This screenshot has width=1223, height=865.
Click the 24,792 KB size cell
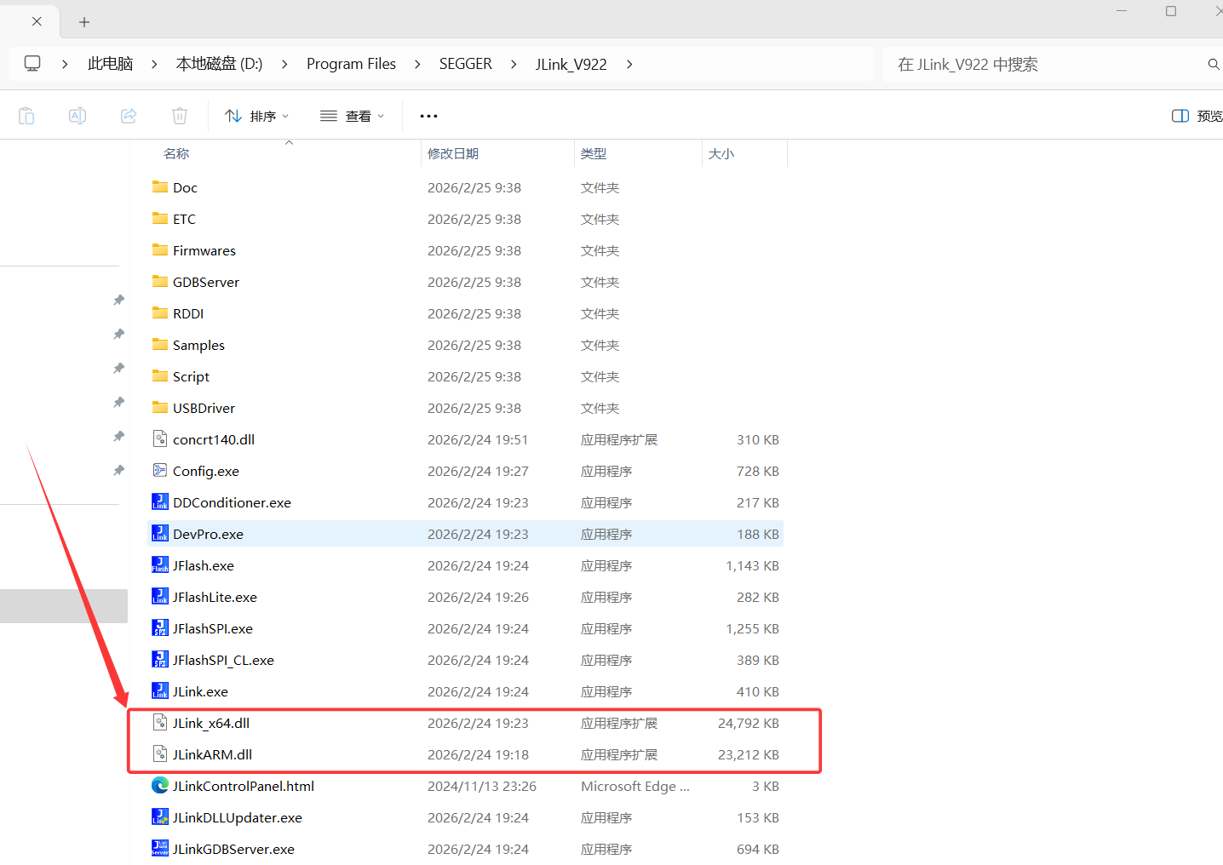click(748, 723)
